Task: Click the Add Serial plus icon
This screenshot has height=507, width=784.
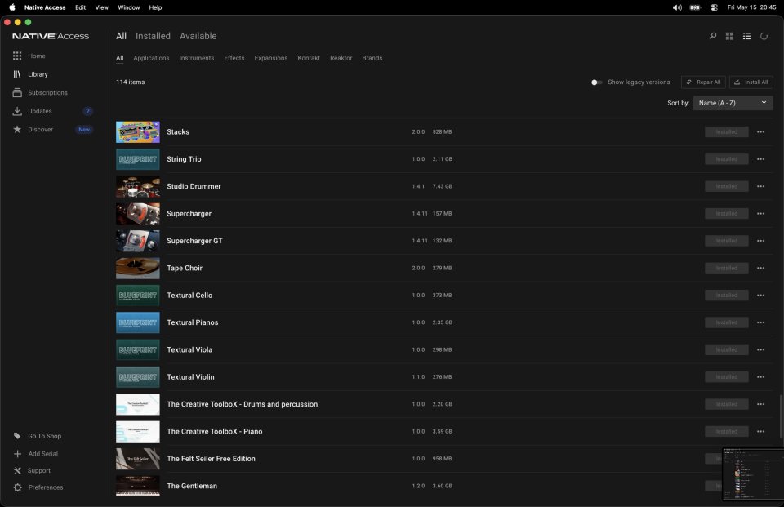Action: coord(17,453)
